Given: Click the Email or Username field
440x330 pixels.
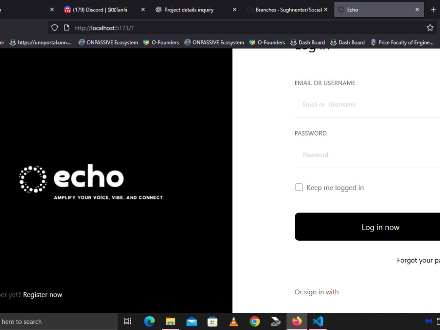Looking at the screenshot, I should [x=367, y=105].
